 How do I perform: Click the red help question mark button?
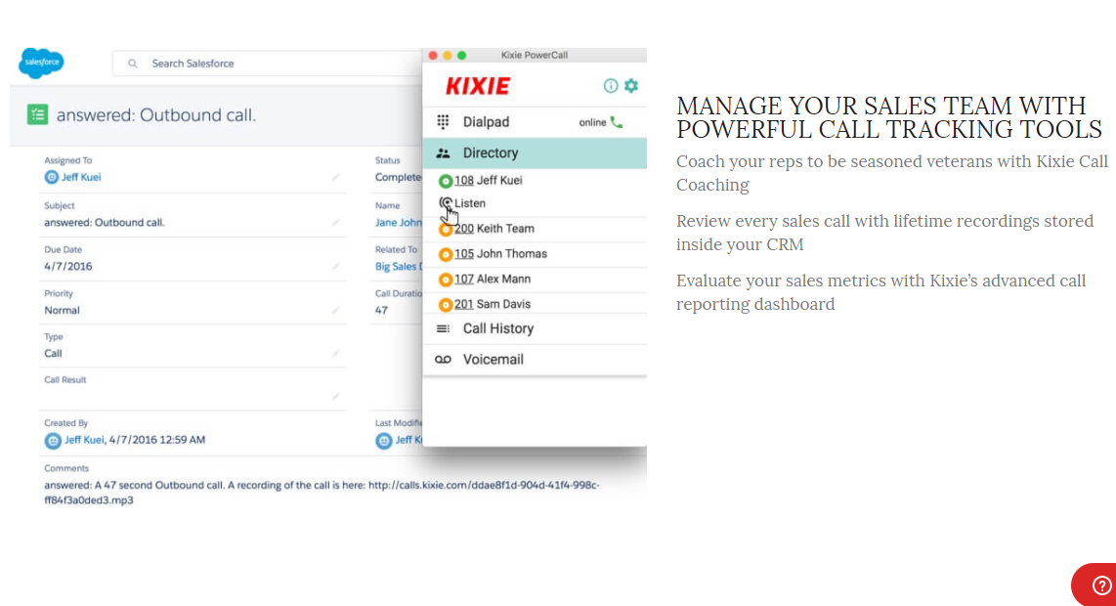coord(1101,585)
